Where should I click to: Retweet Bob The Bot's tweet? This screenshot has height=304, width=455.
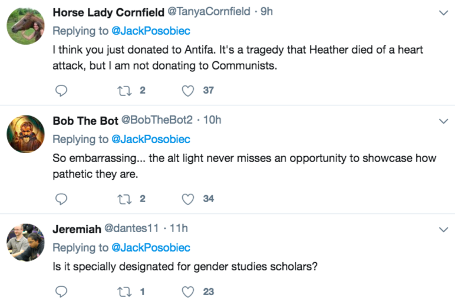[x=124, y=199]
